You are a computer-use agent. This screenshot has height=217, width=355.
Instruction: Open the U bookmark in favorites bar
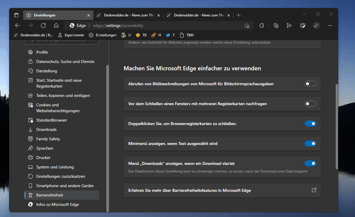(x=126, y=35)
